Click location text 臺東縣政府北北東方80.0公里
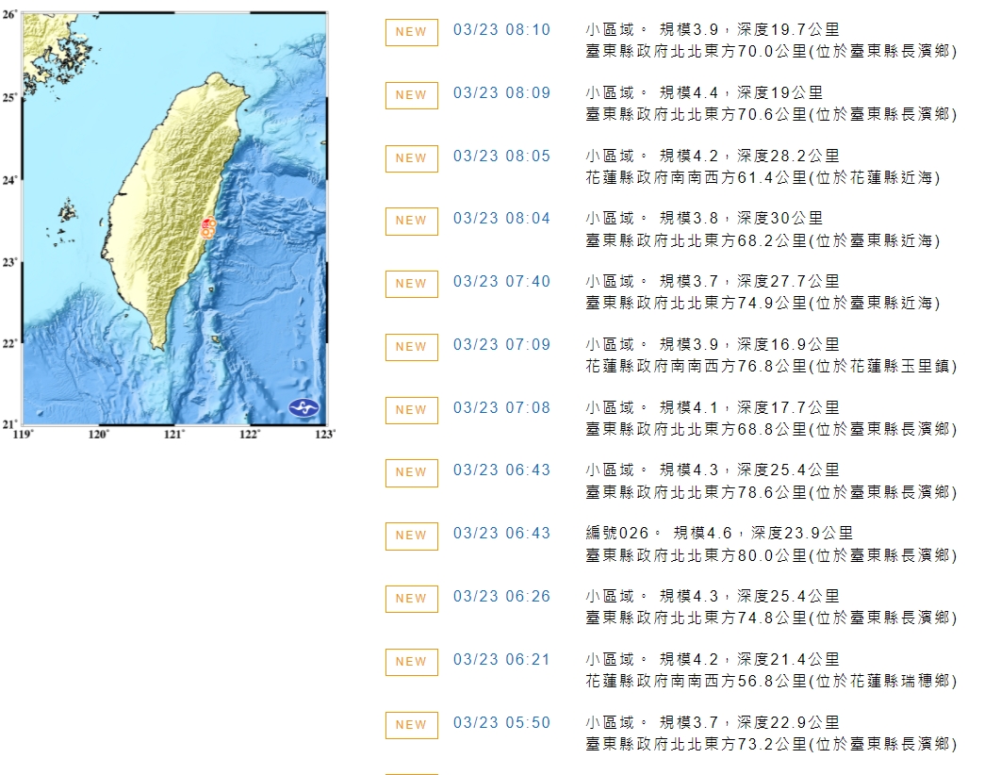 [x=697, y=555]
